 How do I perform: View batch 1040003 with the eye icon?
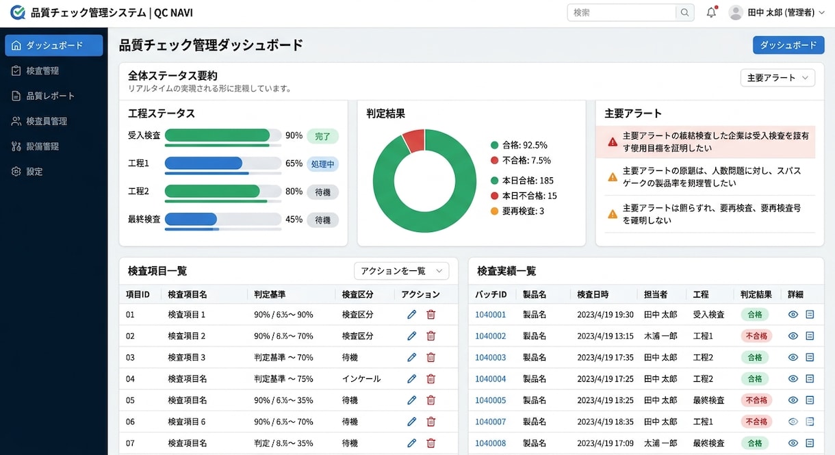[793, 357]
